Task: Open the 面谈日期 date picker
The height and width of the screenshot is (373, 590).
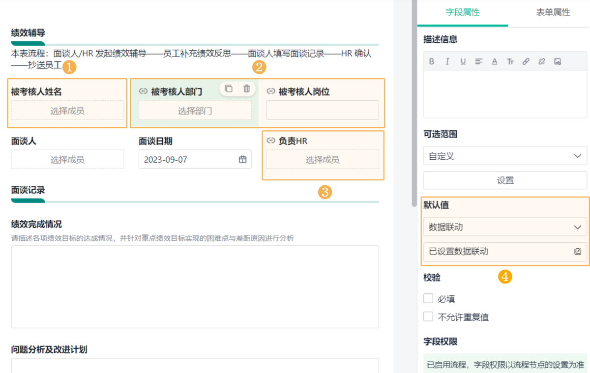Action: [242, 160]
